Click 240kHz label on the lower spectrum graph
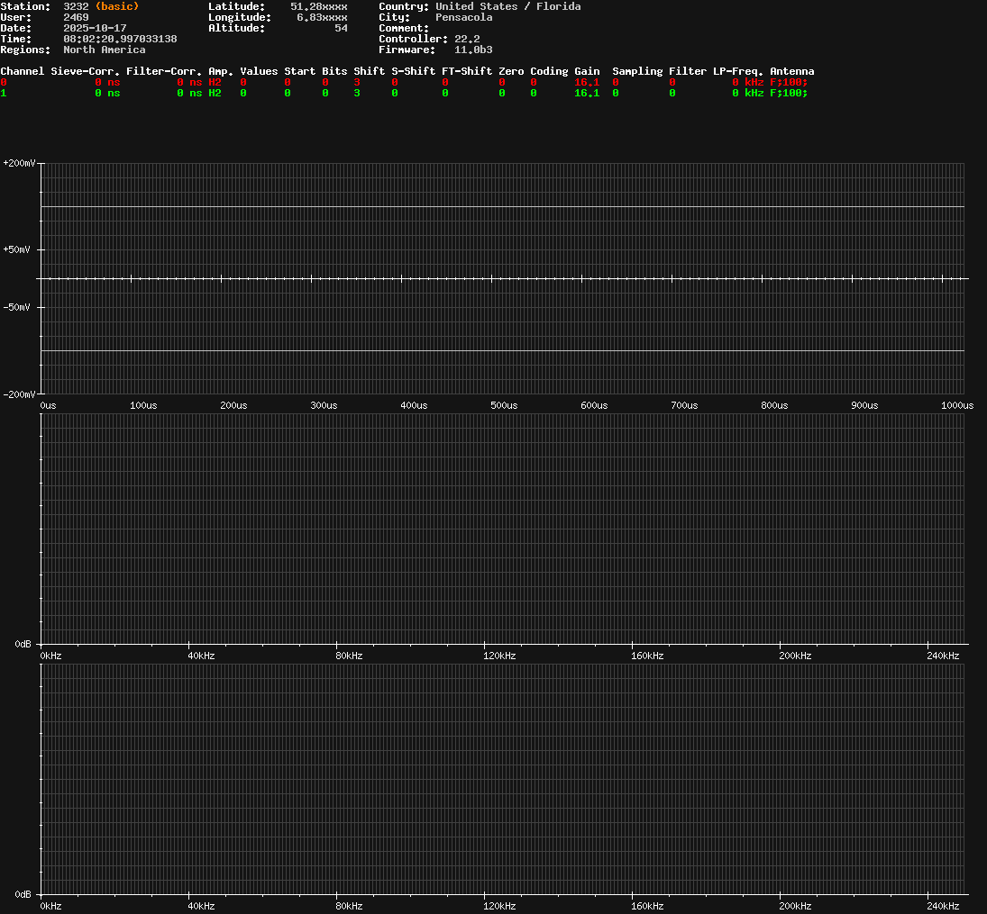This screenshot has height=914, width=987. coord(944,906)
